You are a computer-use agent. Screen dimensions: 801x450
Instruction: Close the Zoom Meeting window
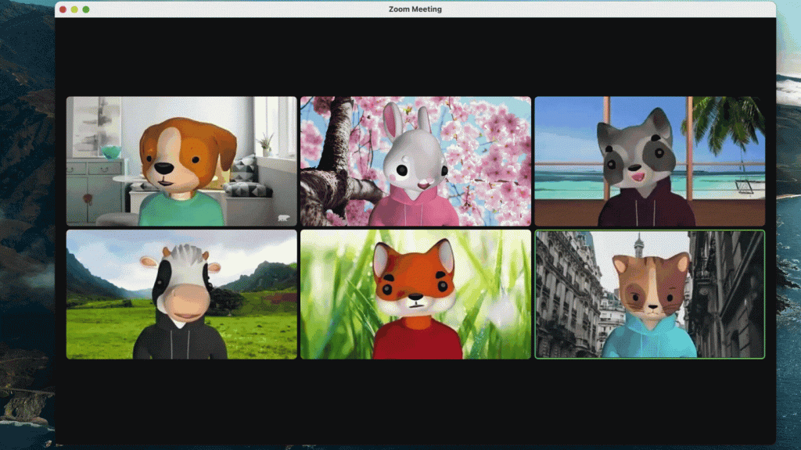click(61, 9)
